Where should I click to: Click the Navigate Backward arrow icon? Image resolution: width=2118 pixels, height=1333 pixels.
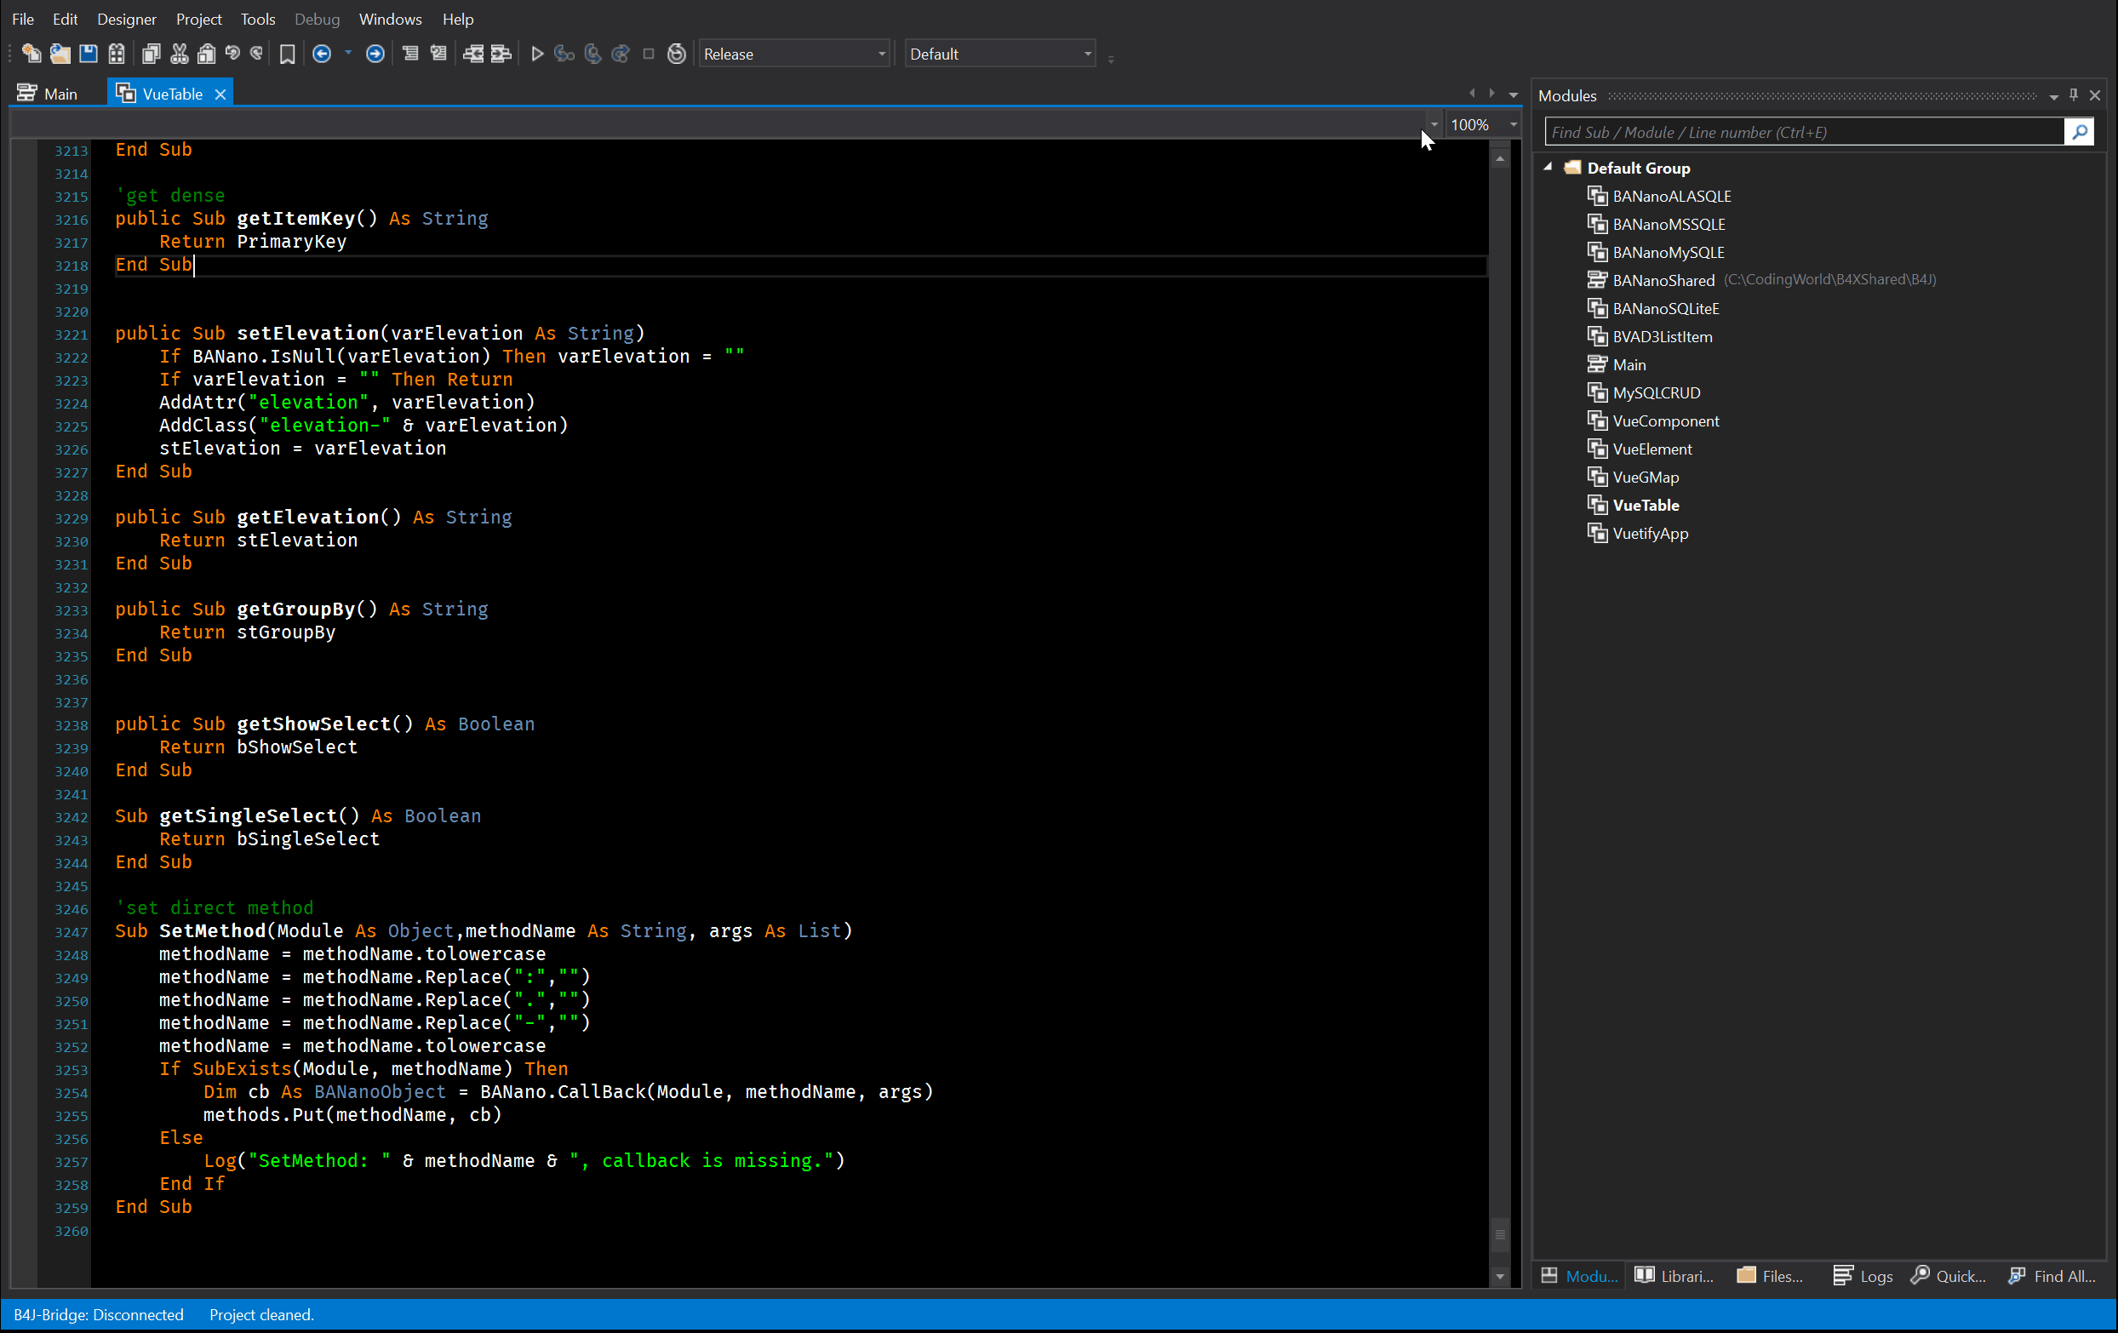322,54
